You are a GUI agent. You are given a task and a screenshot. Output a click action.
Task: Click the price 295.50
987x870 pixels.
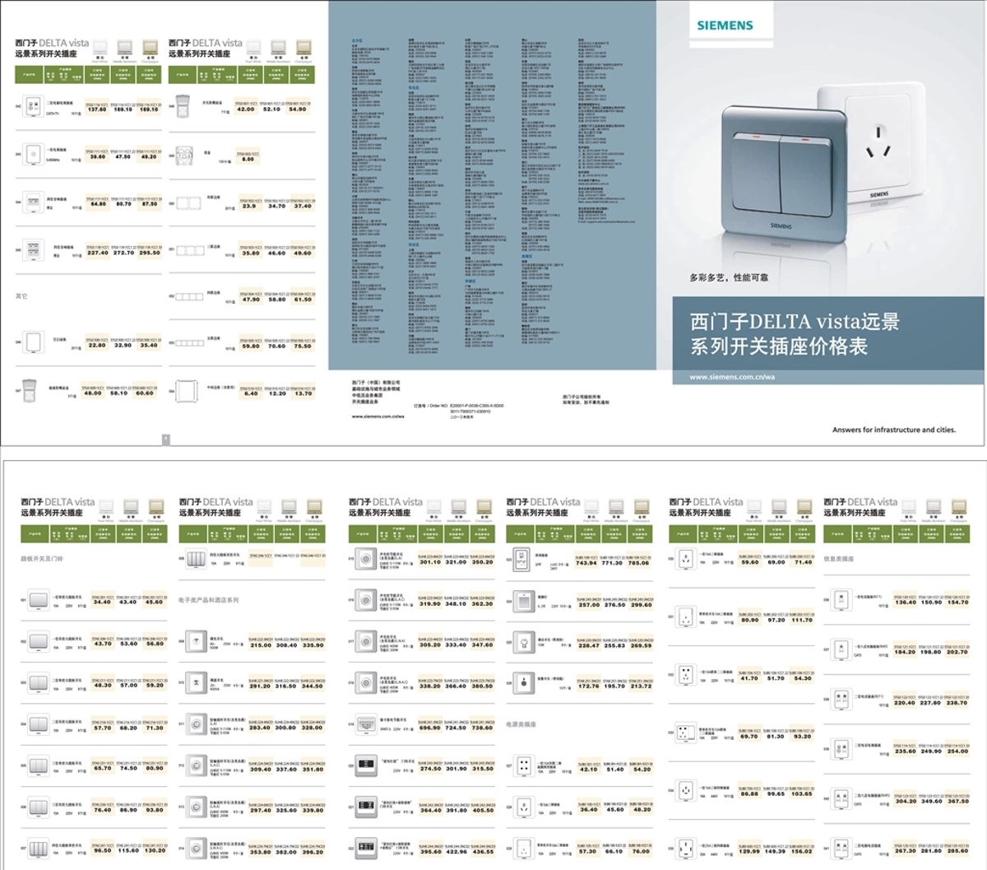[150, 253]
